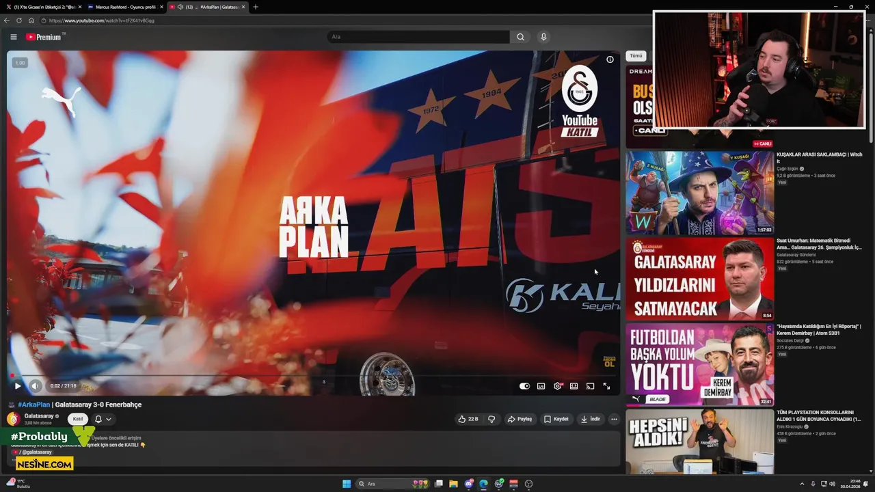This screenshot has height=492, width=875.
Task: Focus the YouTube 'Ara' search field
Action: (x=418, y=37)
